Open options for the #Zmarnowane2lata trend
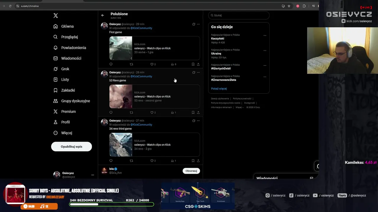 265,77
